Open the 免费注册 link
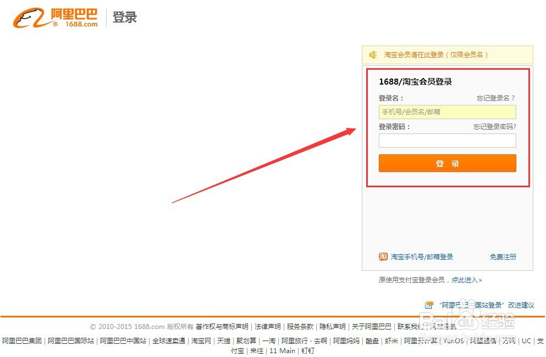This screenshot has width=546, height=357. coord(503,257)
